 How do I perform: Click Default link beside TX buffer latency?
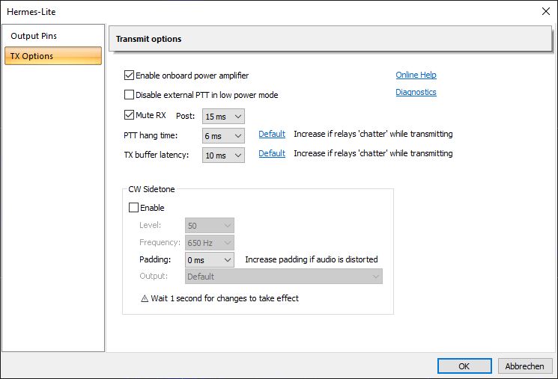(x=272, y=153)
